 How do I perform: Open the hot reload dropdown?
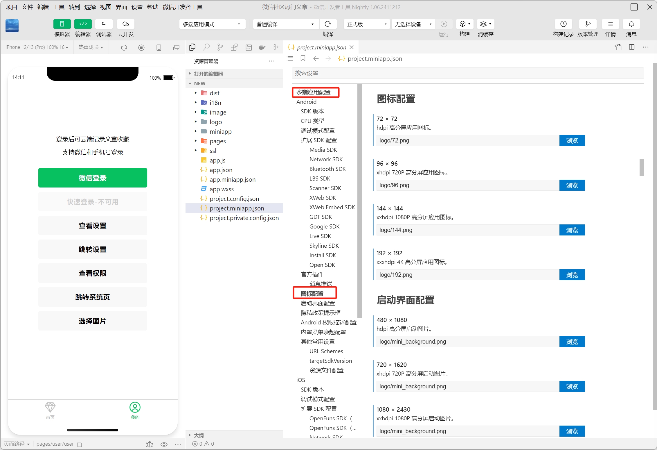coord(91,47)
